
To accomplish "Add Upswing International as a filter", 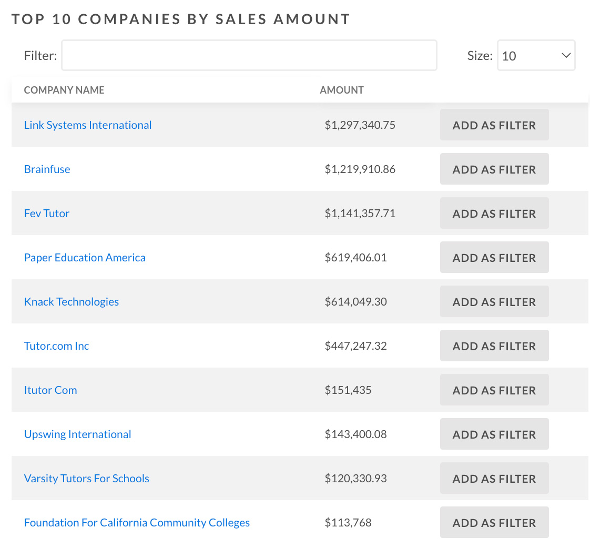I will pyautogui.click(x=494, y=434).
